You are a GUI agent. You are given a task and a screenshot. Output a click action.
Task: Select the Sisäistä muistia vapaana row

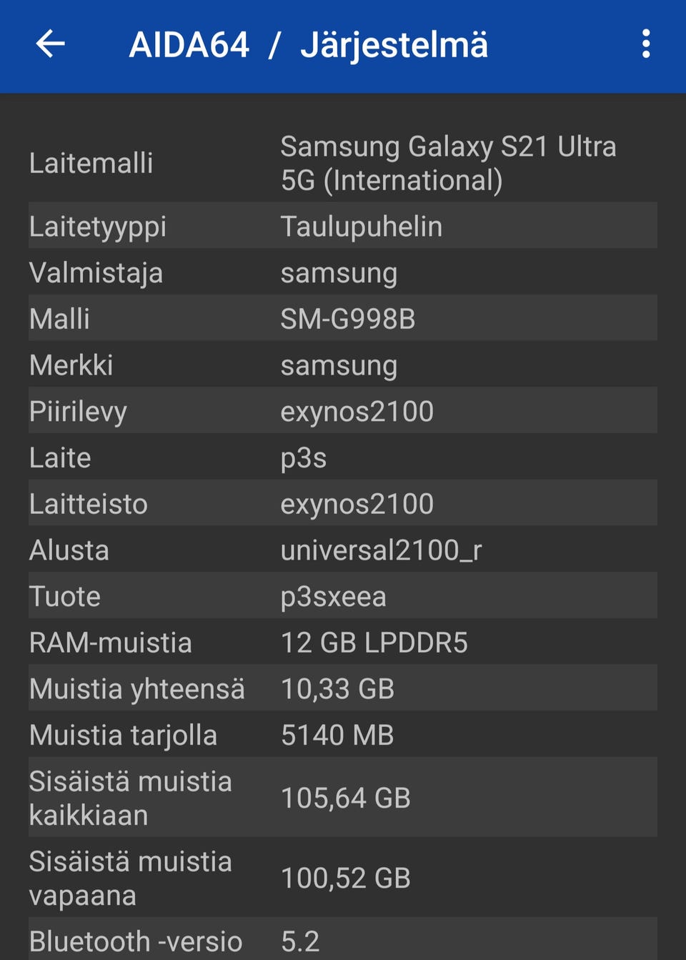coord(343,878)
